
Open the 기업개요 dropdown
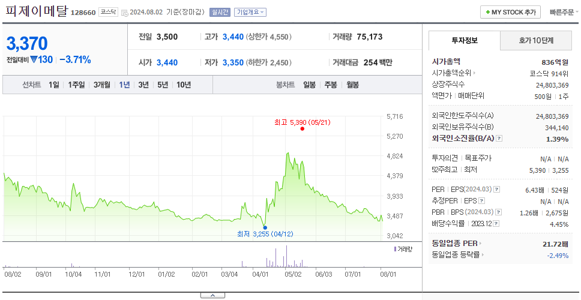(250, 12)
